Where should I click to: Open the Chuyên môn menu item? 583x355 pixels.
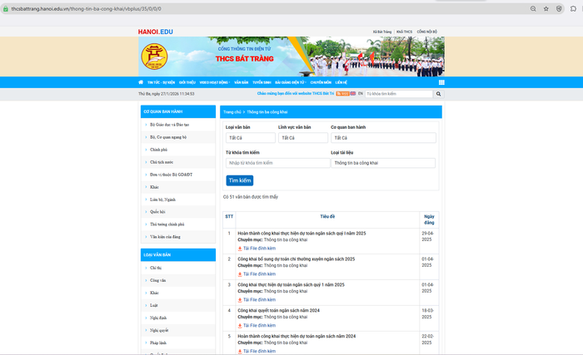pyautogui.click(x=321, y=82)
